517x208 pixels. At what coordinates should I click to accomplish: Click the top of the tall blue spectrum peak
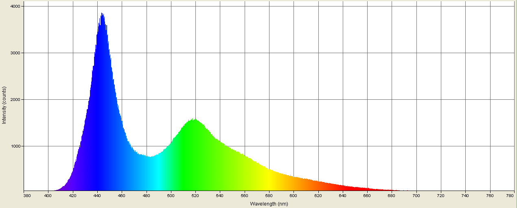pyautogui.click(x=102, y=14)
